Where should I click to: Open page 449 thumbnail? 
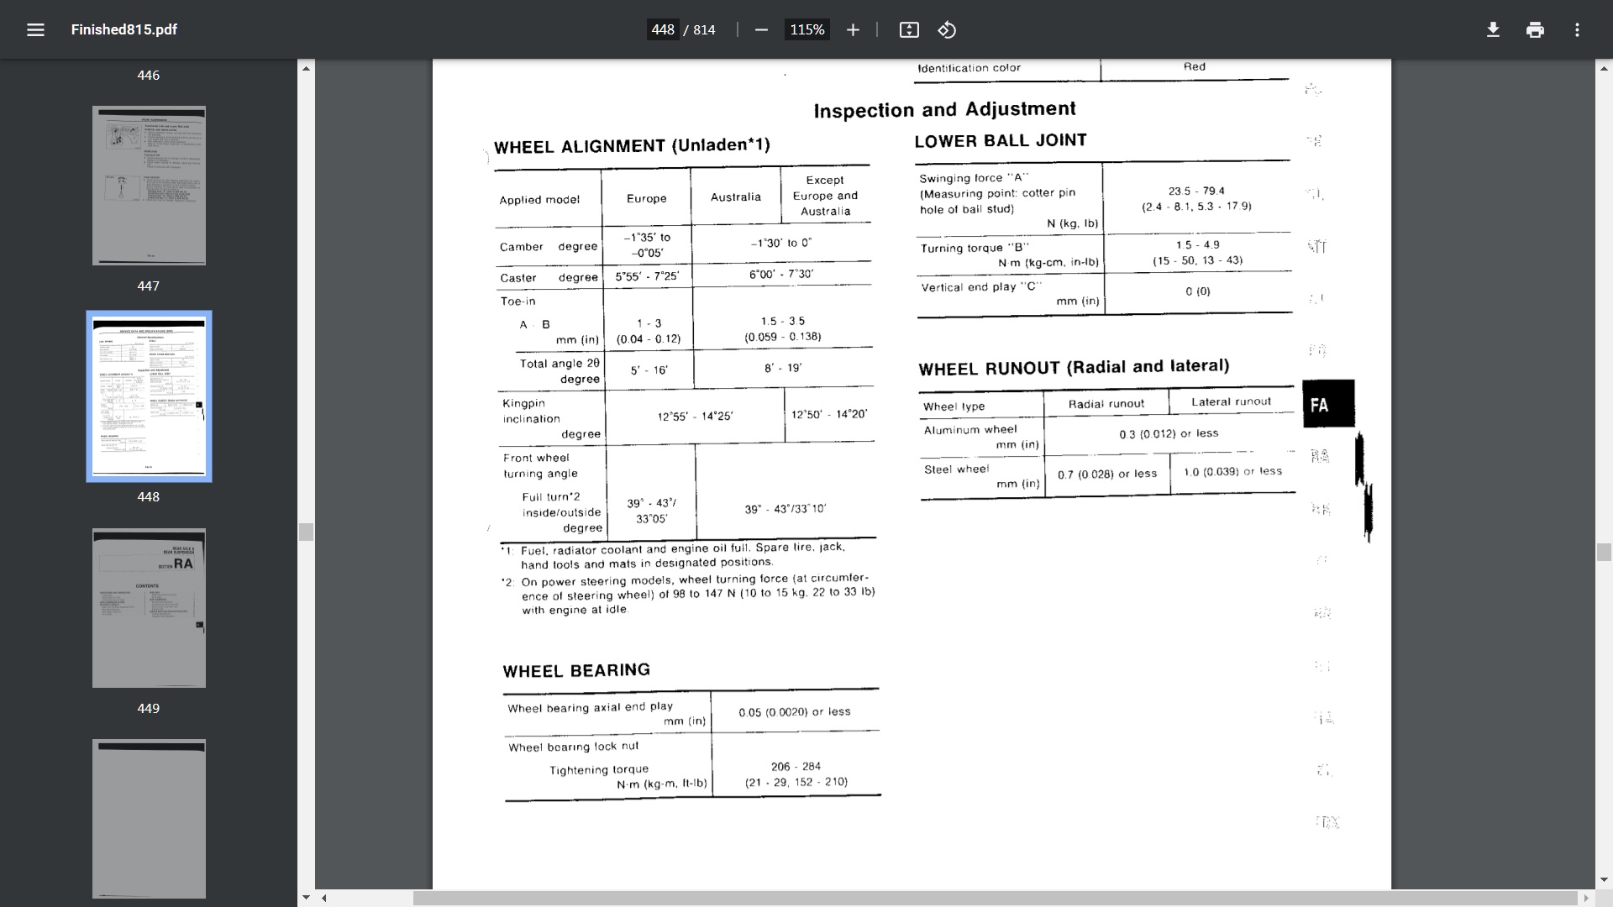(149, 608)
